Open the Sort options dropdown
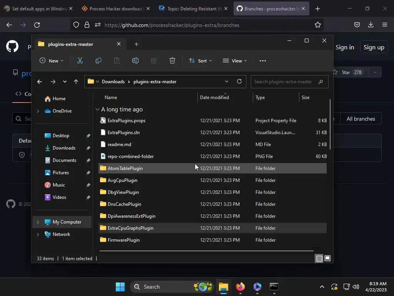Viewport: 394px width, 296px height. pos(200,61)
